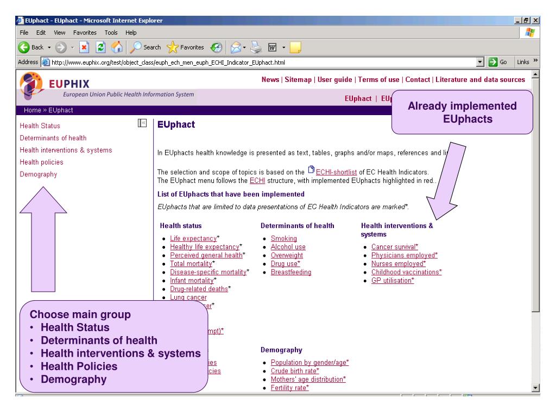Click Home in the breadcrumb
Screen dimensions: 556x417
pyautogui.click(x=32, y=110)
